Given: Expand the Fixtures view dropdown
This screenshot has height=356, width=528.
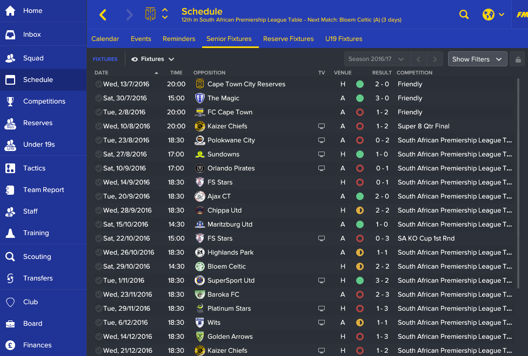Looking at the screenshot, I should 152,59.
